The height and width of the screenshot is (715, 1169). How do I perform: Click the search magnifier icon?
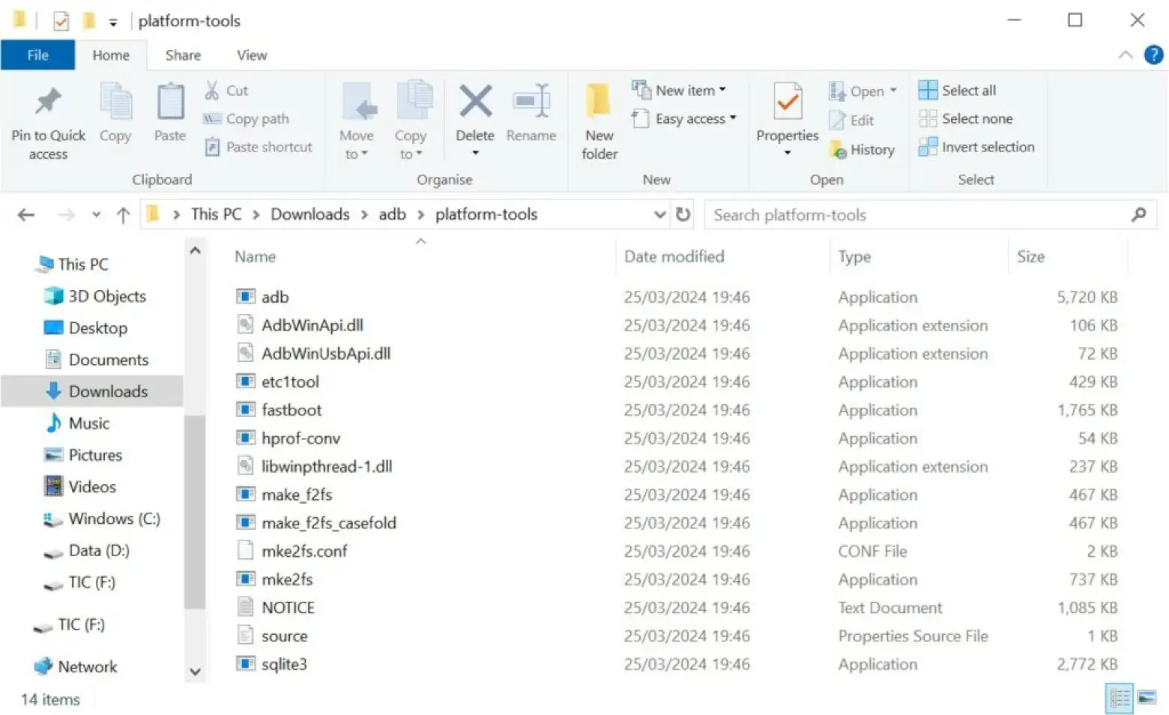click(x=1139, y=215)
